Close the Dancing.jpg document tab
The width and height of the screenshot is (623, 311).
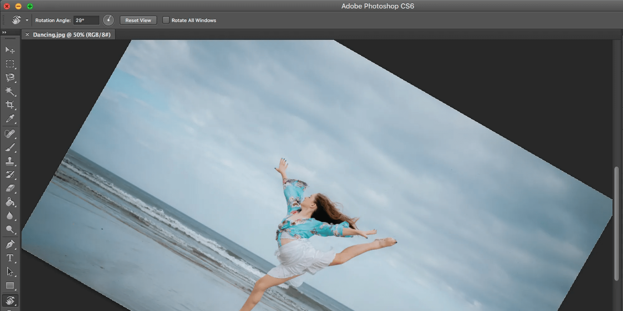(x=27, y=35)
